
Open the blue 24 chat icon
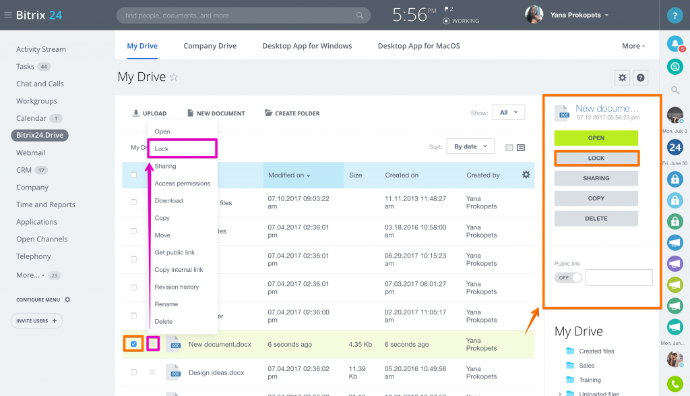pos(675,147)
